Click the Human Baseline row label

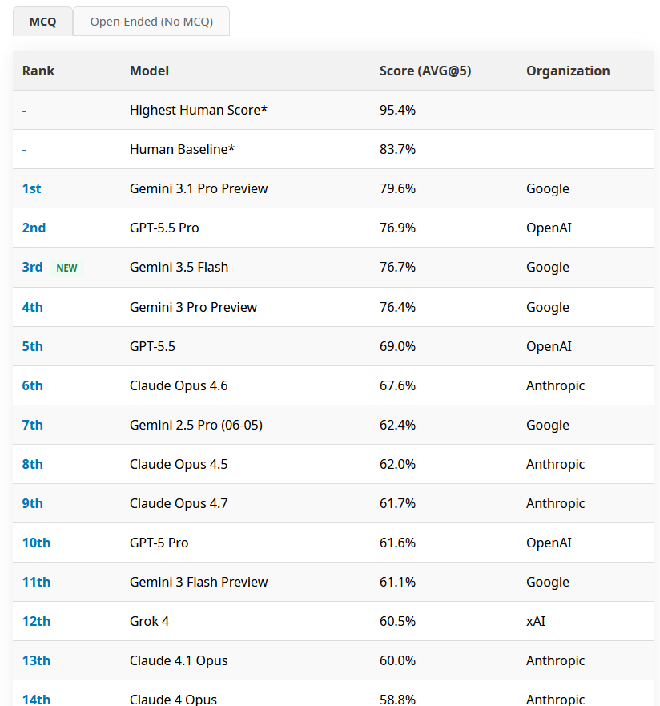(x=182, y=149)
